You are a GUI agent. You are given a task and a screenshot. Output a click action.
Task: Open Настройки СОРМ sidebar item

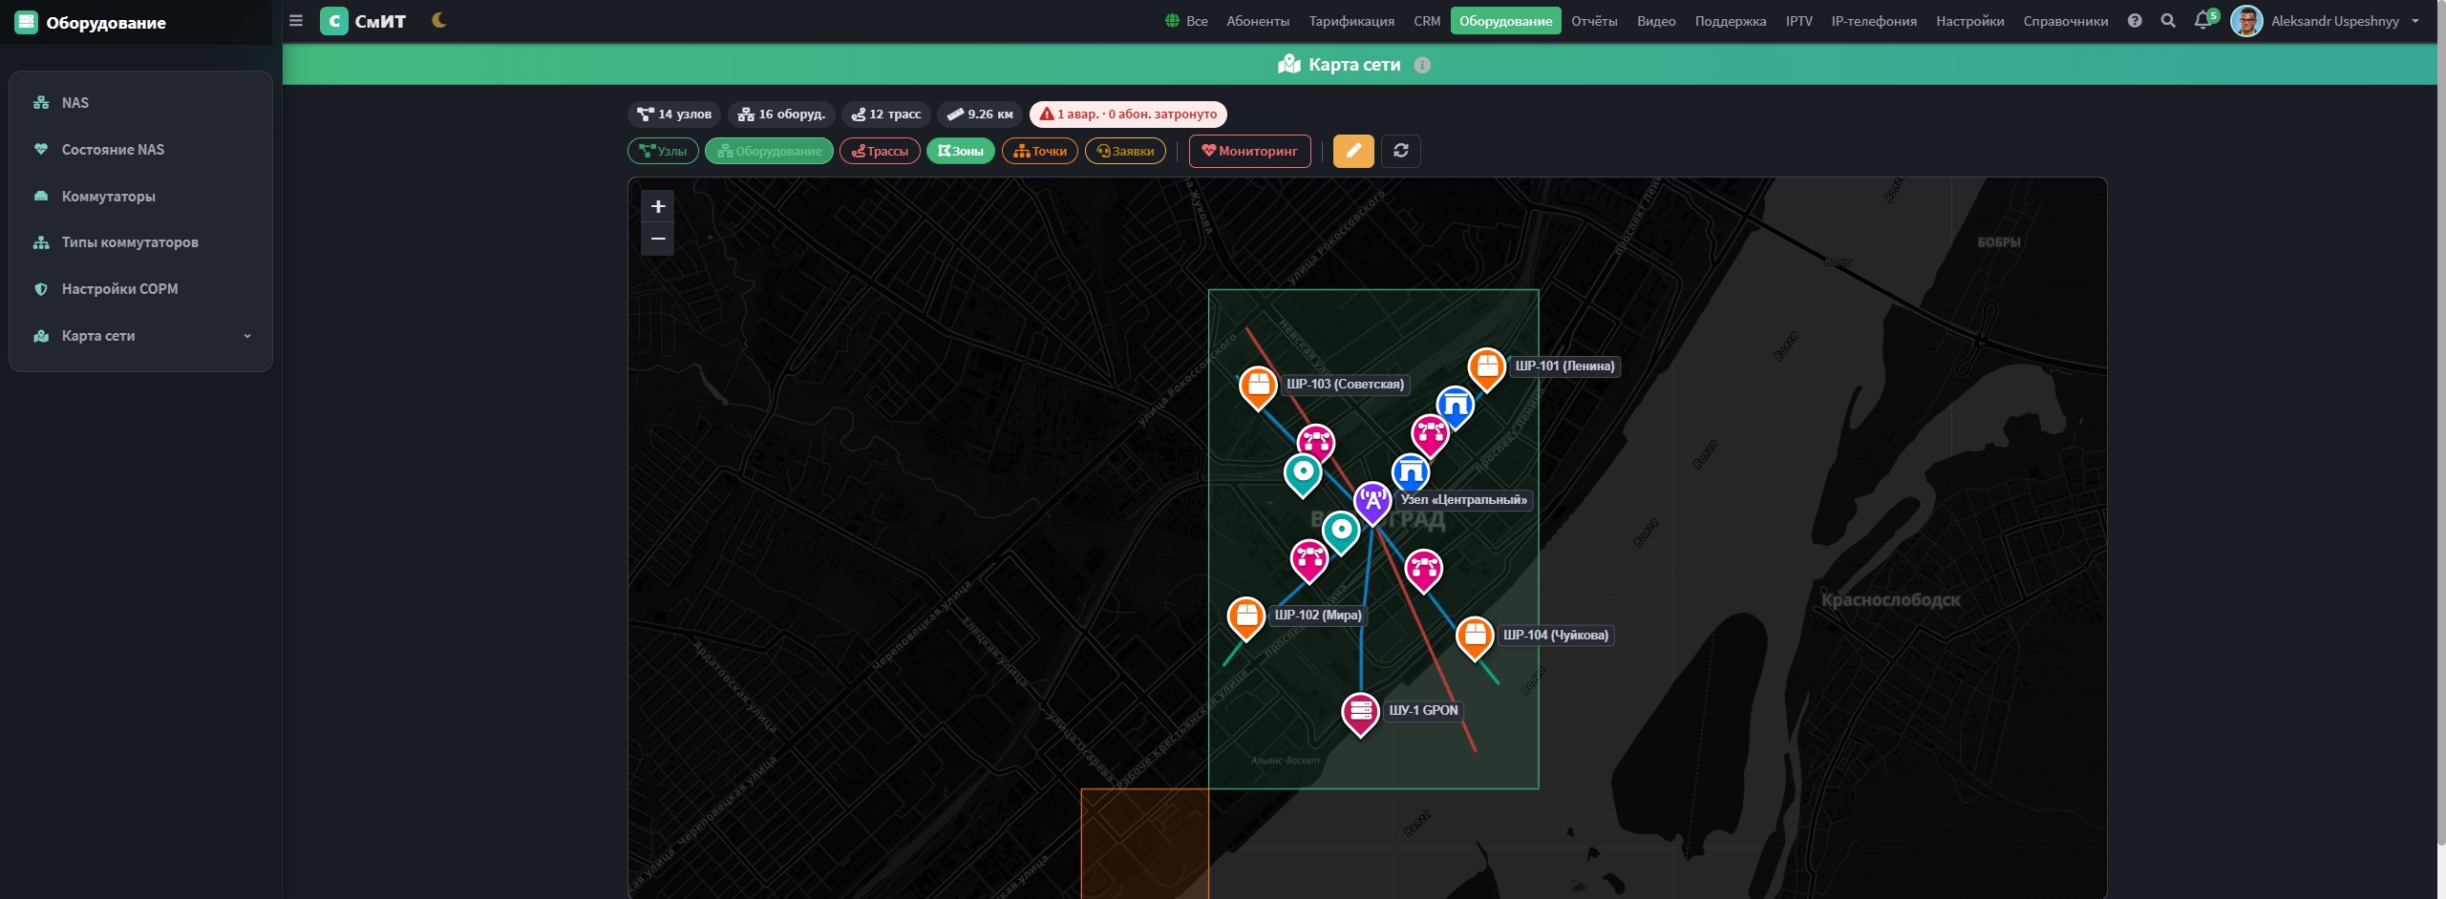coord(140,289)
